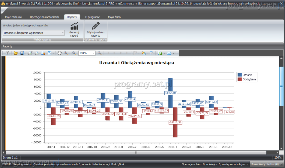
Task: Click the quick print printer icon
Action: 37,53
